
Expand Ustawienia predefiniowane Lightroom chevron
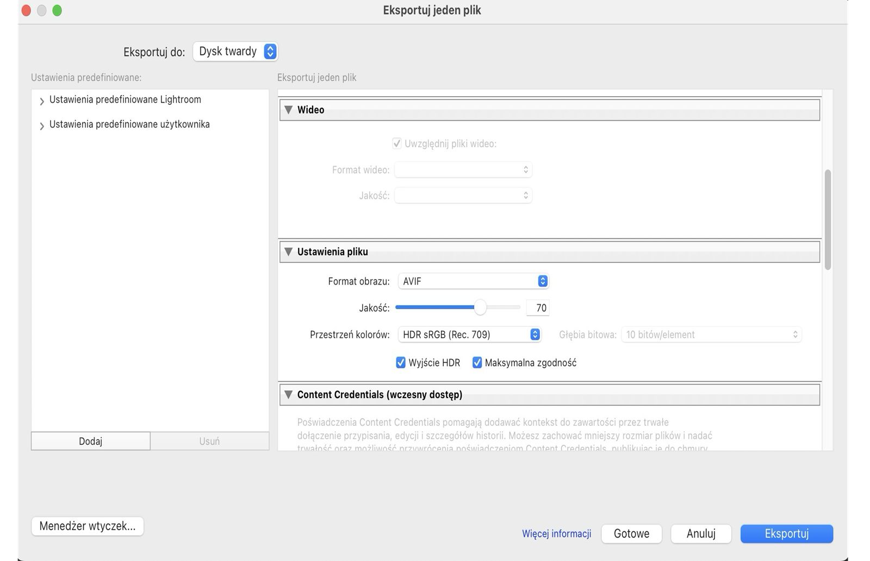42,102
